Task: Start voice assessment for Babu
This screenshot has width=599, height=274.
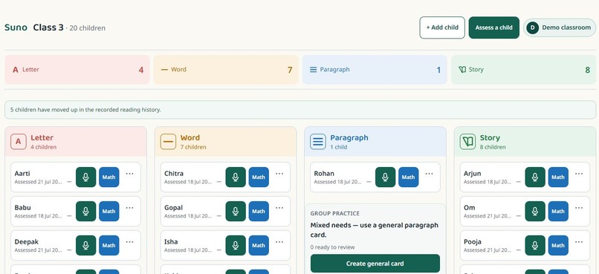Action: click(x=86, y=212)
